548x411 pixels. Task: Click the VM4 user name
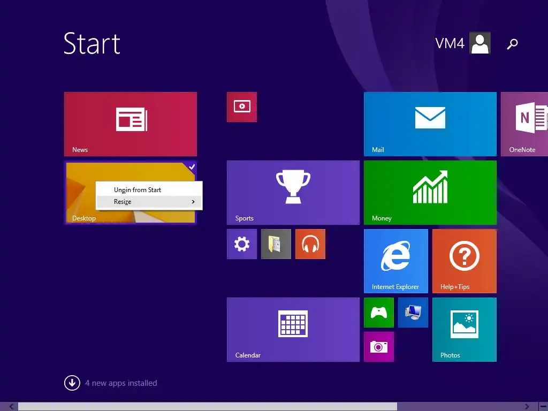pyautogui.click(x=450, y=43)
